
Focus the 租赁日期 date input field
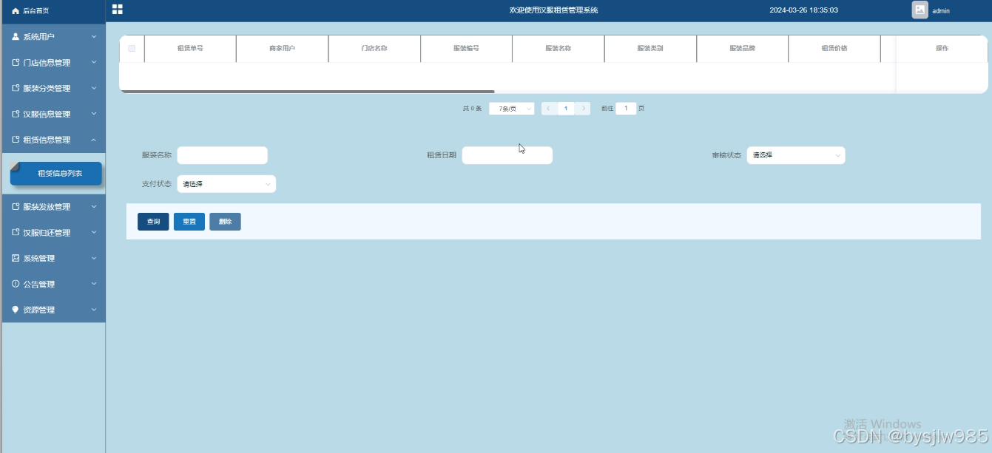(507, 155)
